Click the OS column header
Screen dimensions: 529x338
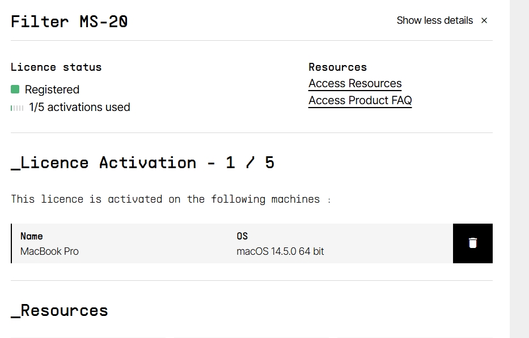242,236
